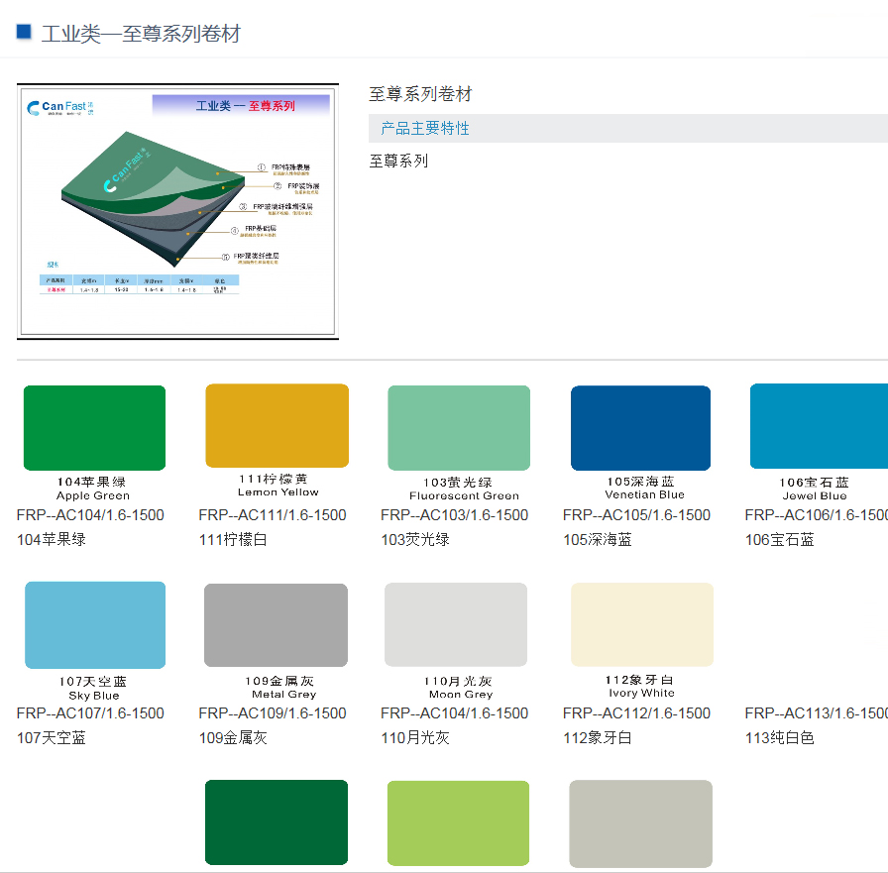This screenshot has width=888, height=873.
Task: Open the 113纯白色 product link
Action: [780, 737]
